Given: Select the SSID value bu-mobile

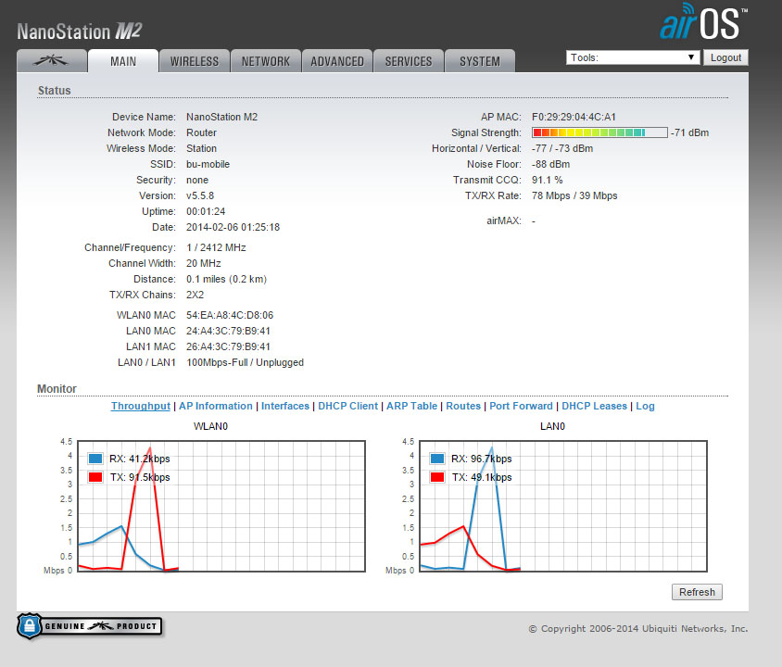Looking at the screenshot, I should 208,164.
